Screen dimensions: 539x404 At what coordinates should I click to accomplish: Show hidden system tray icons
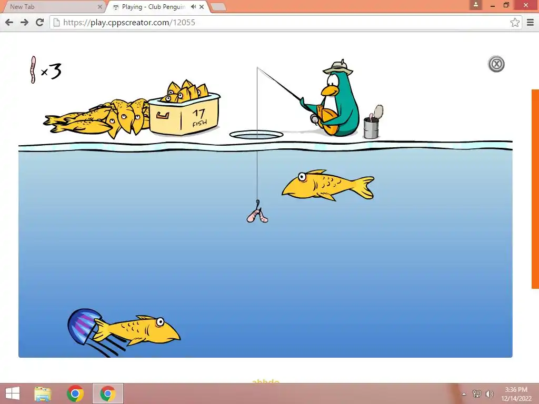tap(464, 393)
